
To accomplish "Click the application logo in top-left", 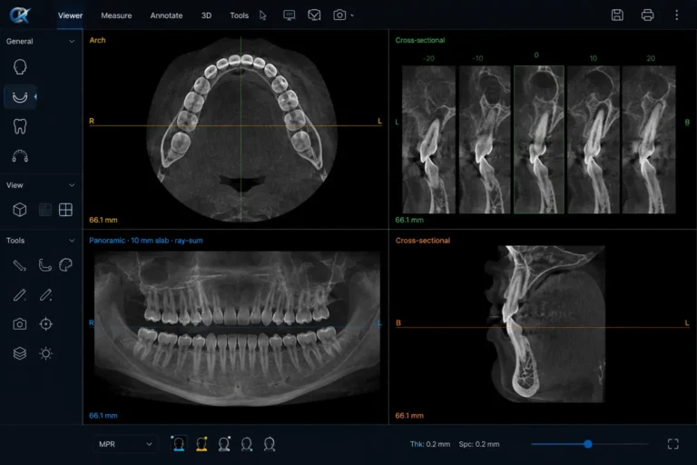I will [x=20, y=15].
